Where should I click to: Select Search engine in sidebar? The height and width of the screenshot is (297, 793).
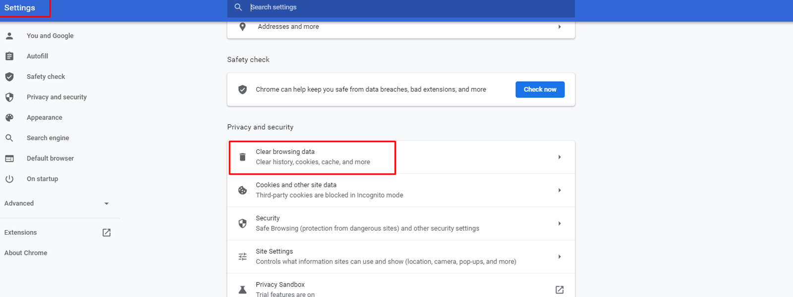(48, 138)
